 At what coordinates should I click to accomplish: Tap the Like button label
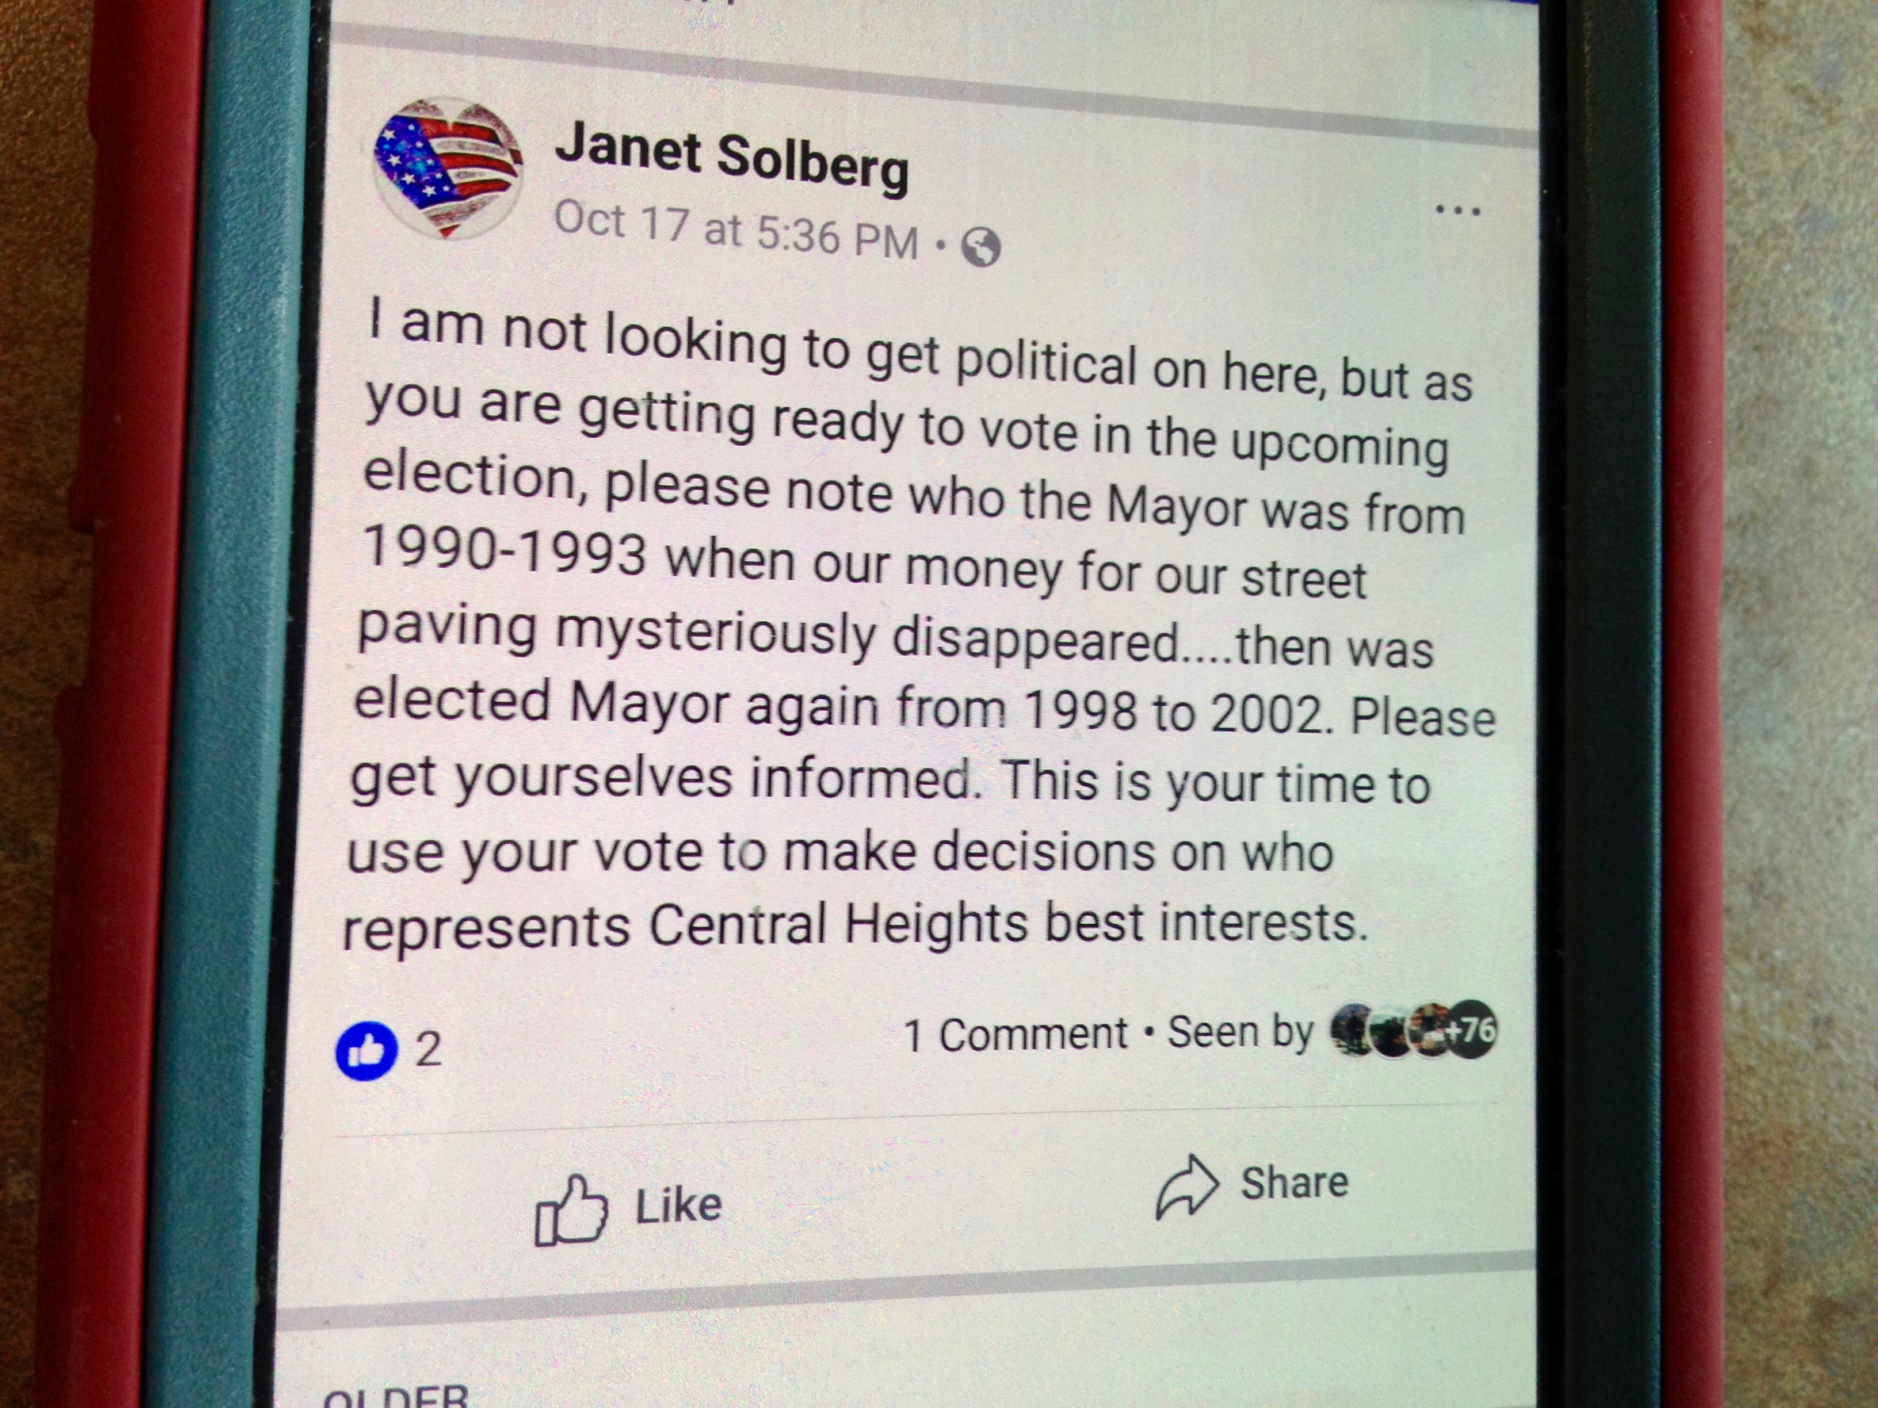(x=678, y=1205)
